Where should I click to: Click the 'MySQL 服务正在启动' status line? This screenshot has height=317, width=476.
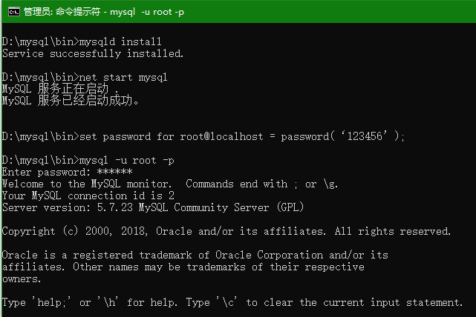61,89
